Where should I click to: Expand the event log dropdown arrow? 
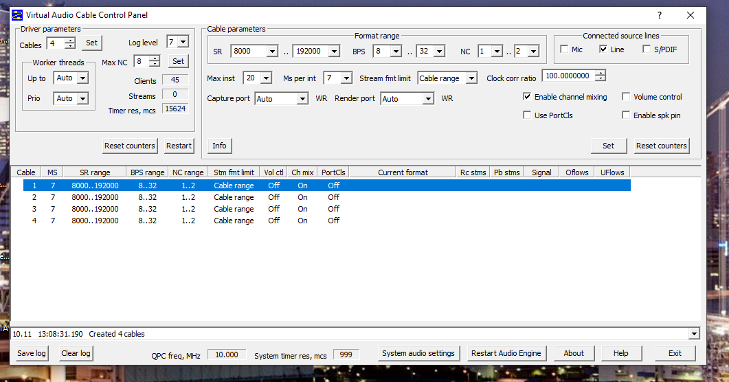pos(693,334)
